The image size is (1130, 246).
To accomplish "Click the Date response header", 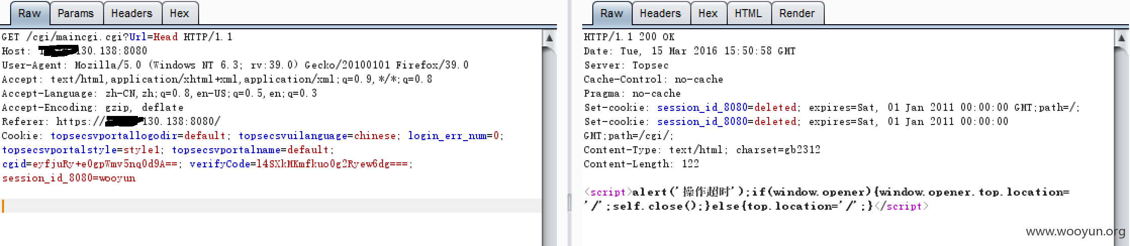I will coord(690,51).
